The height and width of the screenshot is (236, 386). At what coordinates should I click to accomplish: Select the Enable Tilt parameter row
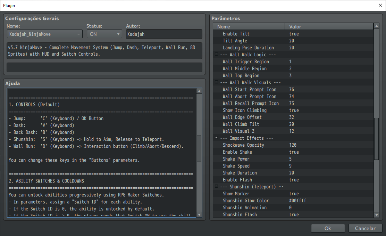293,34
